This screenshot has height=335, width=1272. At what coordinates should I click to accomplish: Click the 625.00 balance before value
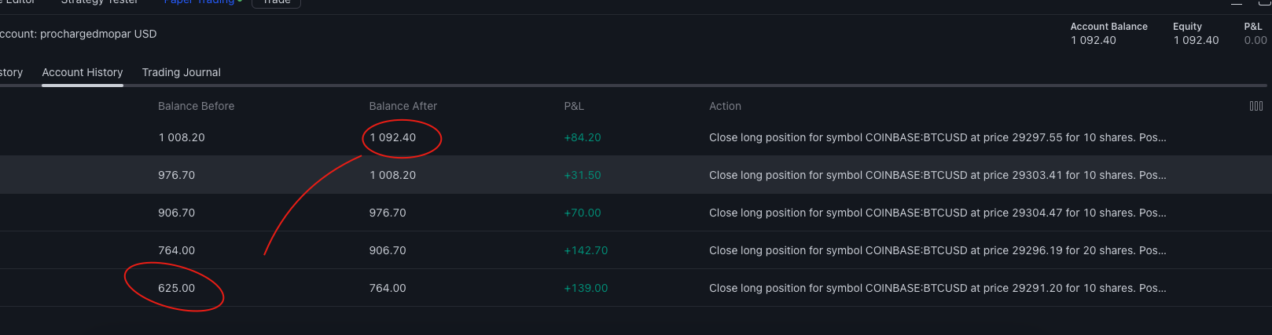point(176,288)
